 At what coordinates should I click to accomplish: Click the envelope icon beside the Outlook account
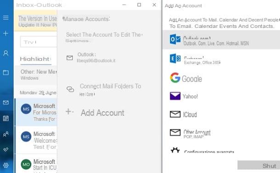70,58
